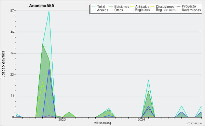Viewport: 205px width, 126px height.
Task: Click the 57 y-axis value
Action: click(12, 11)
